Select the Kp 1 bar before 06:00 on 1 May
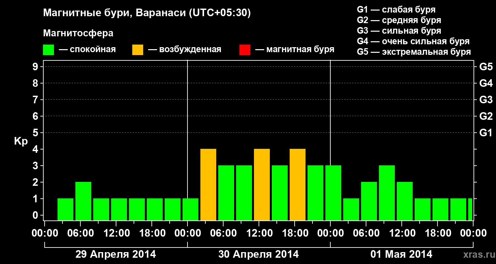 pyautogui.click(x=351, y=210)
